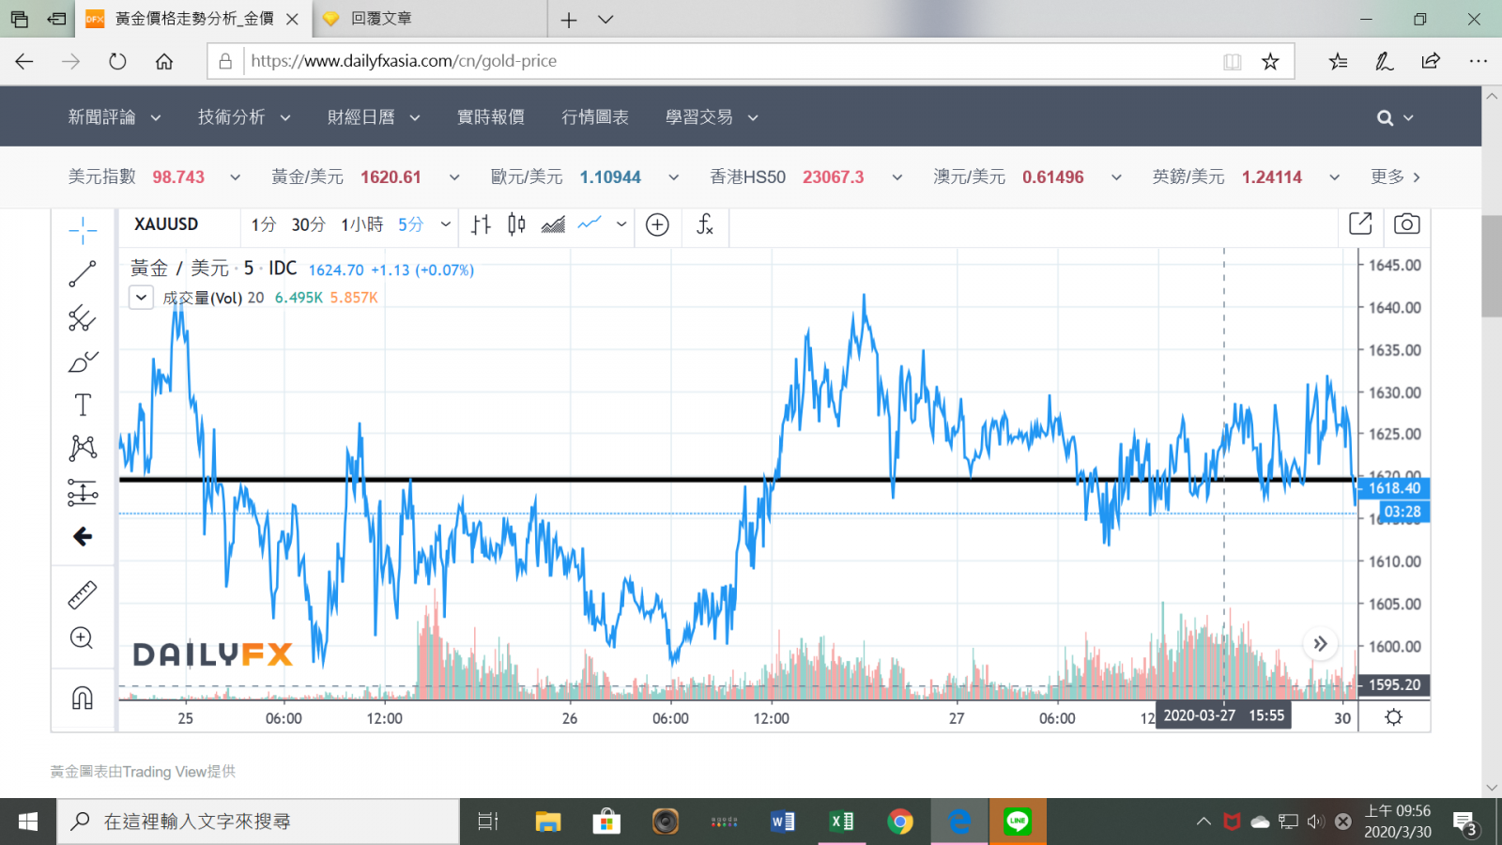
Task: Switch chart style to line
Action: click(590, 224)
